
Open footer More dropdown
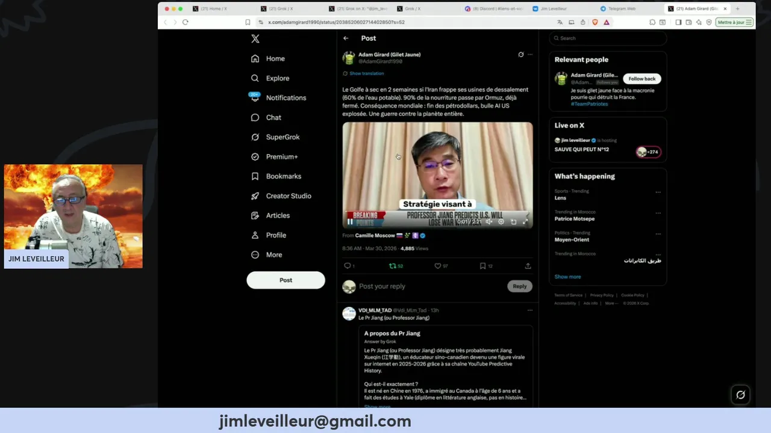point(611,303)
